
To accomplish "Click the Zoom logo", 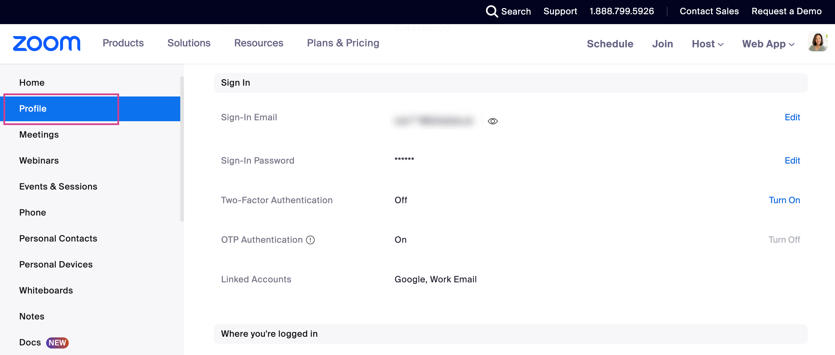I will [x=46, y=43].
